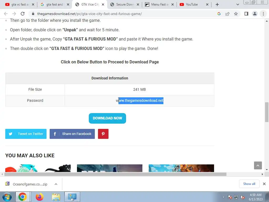Open the Chrome profile icon

[x=255, y=14]
